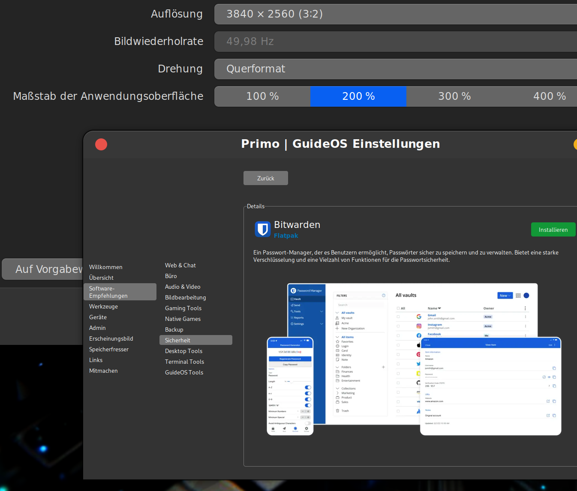Open the Auflösung resolution dropdown
The image size is (577, 491).
point(395,14)
